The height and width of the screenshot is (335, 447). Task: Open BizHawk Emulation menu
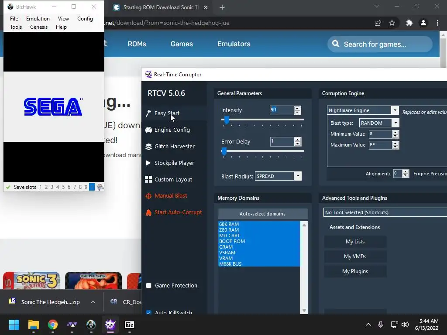coord(38,18)
